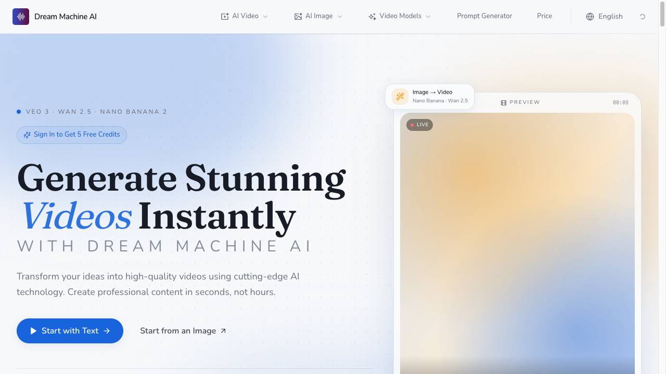Screen dimensions: 666x374
Task: Click the PREVIEW label text
Action: [525, 102]
